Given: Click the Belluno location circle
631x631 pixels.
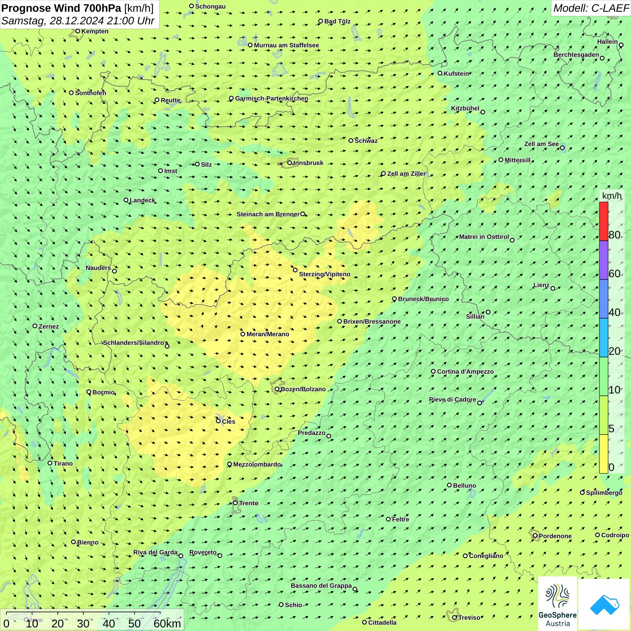Looking at the screenshot, I should coord(449,485).
